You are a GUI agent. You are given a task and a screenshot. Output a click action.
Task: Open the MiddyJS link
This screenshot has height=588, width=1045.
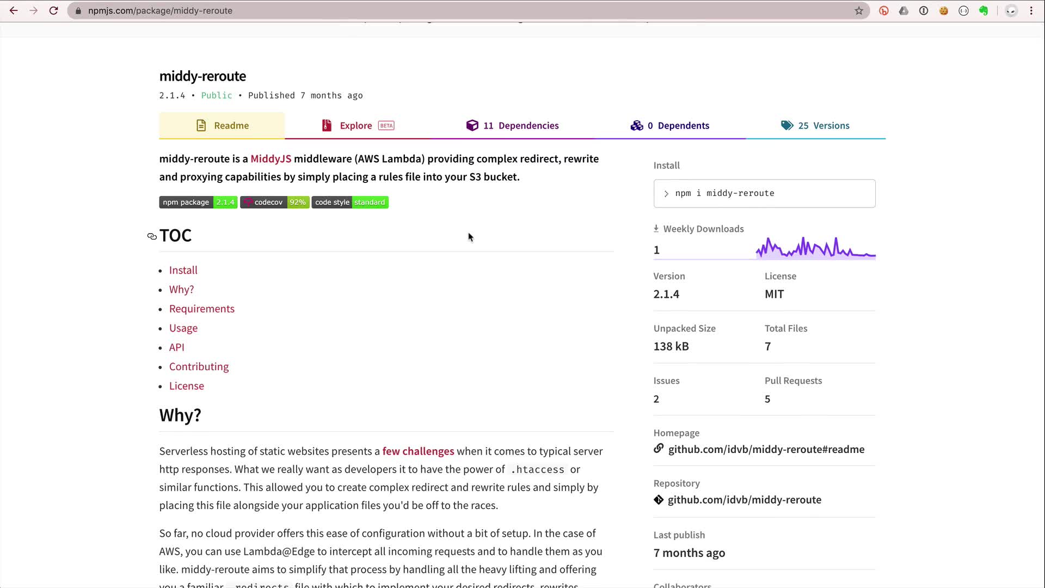[271, 159]
